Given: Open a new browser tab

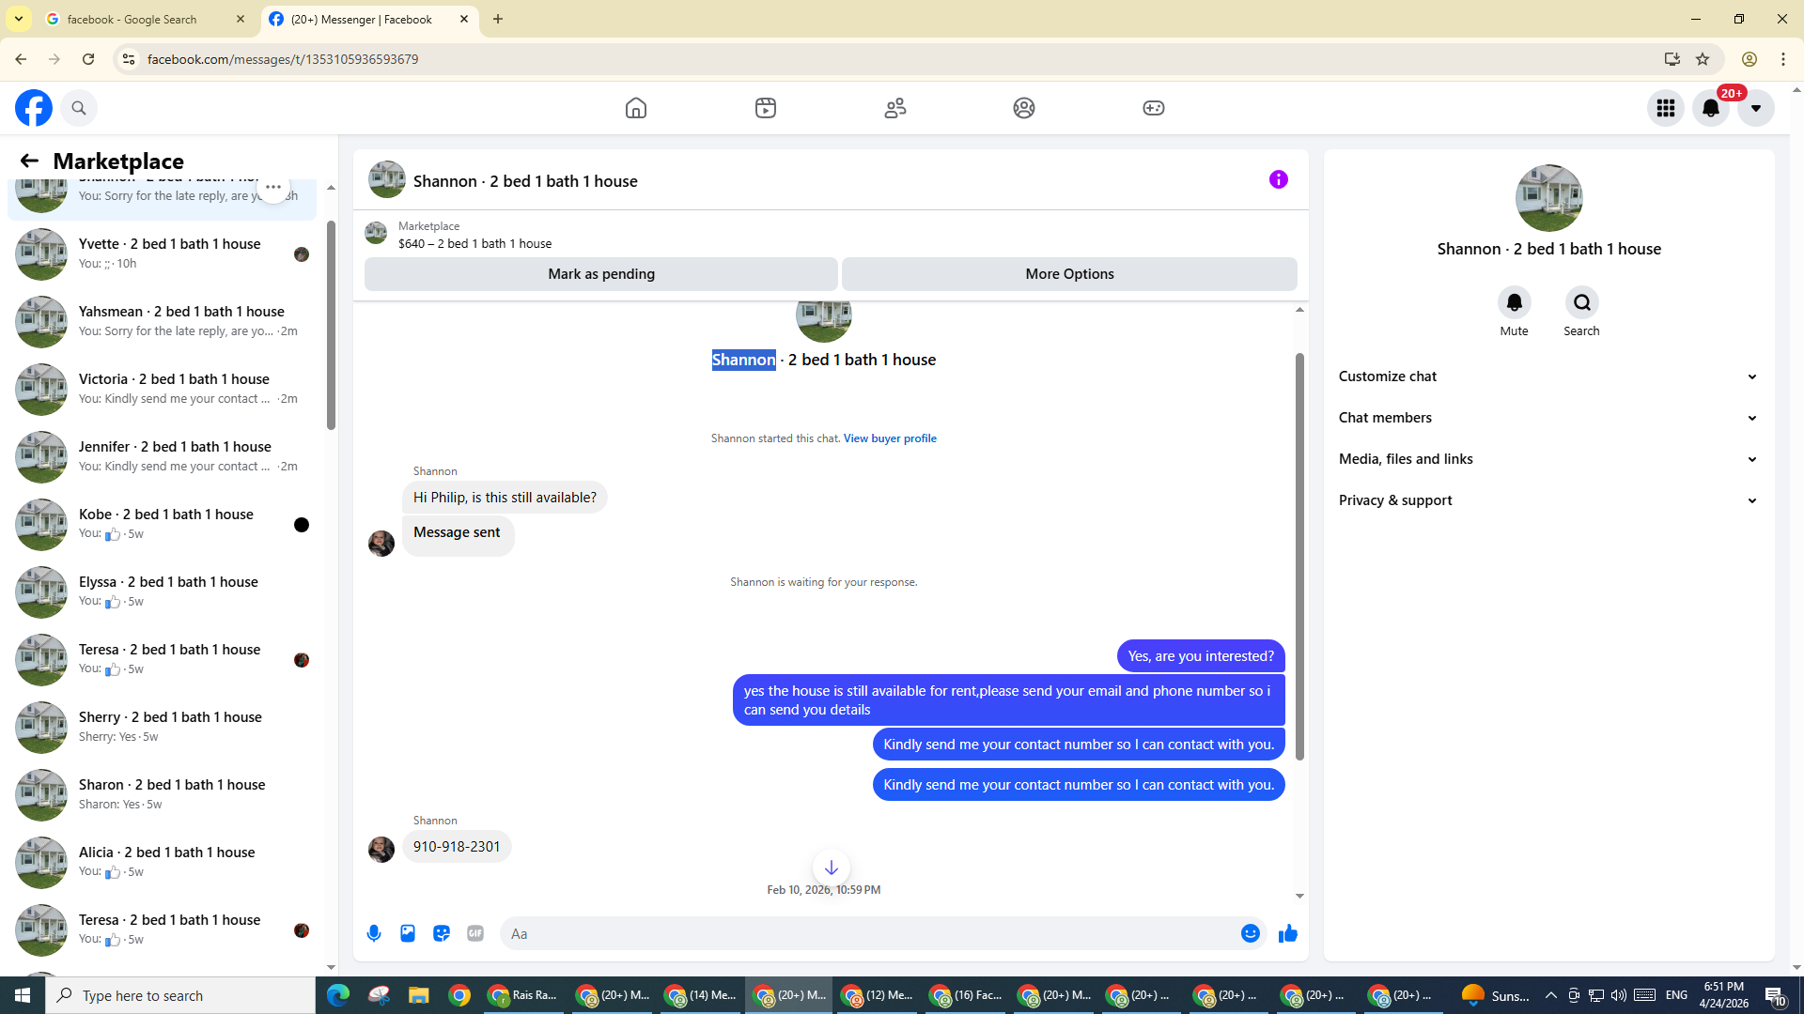Looking at the screenshot, I should coord(498,19).
